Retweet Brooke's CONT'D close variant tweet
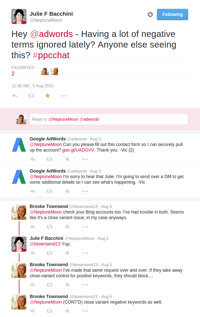Image resolution: width=200 pixels, height=317 pixels. 49,311
